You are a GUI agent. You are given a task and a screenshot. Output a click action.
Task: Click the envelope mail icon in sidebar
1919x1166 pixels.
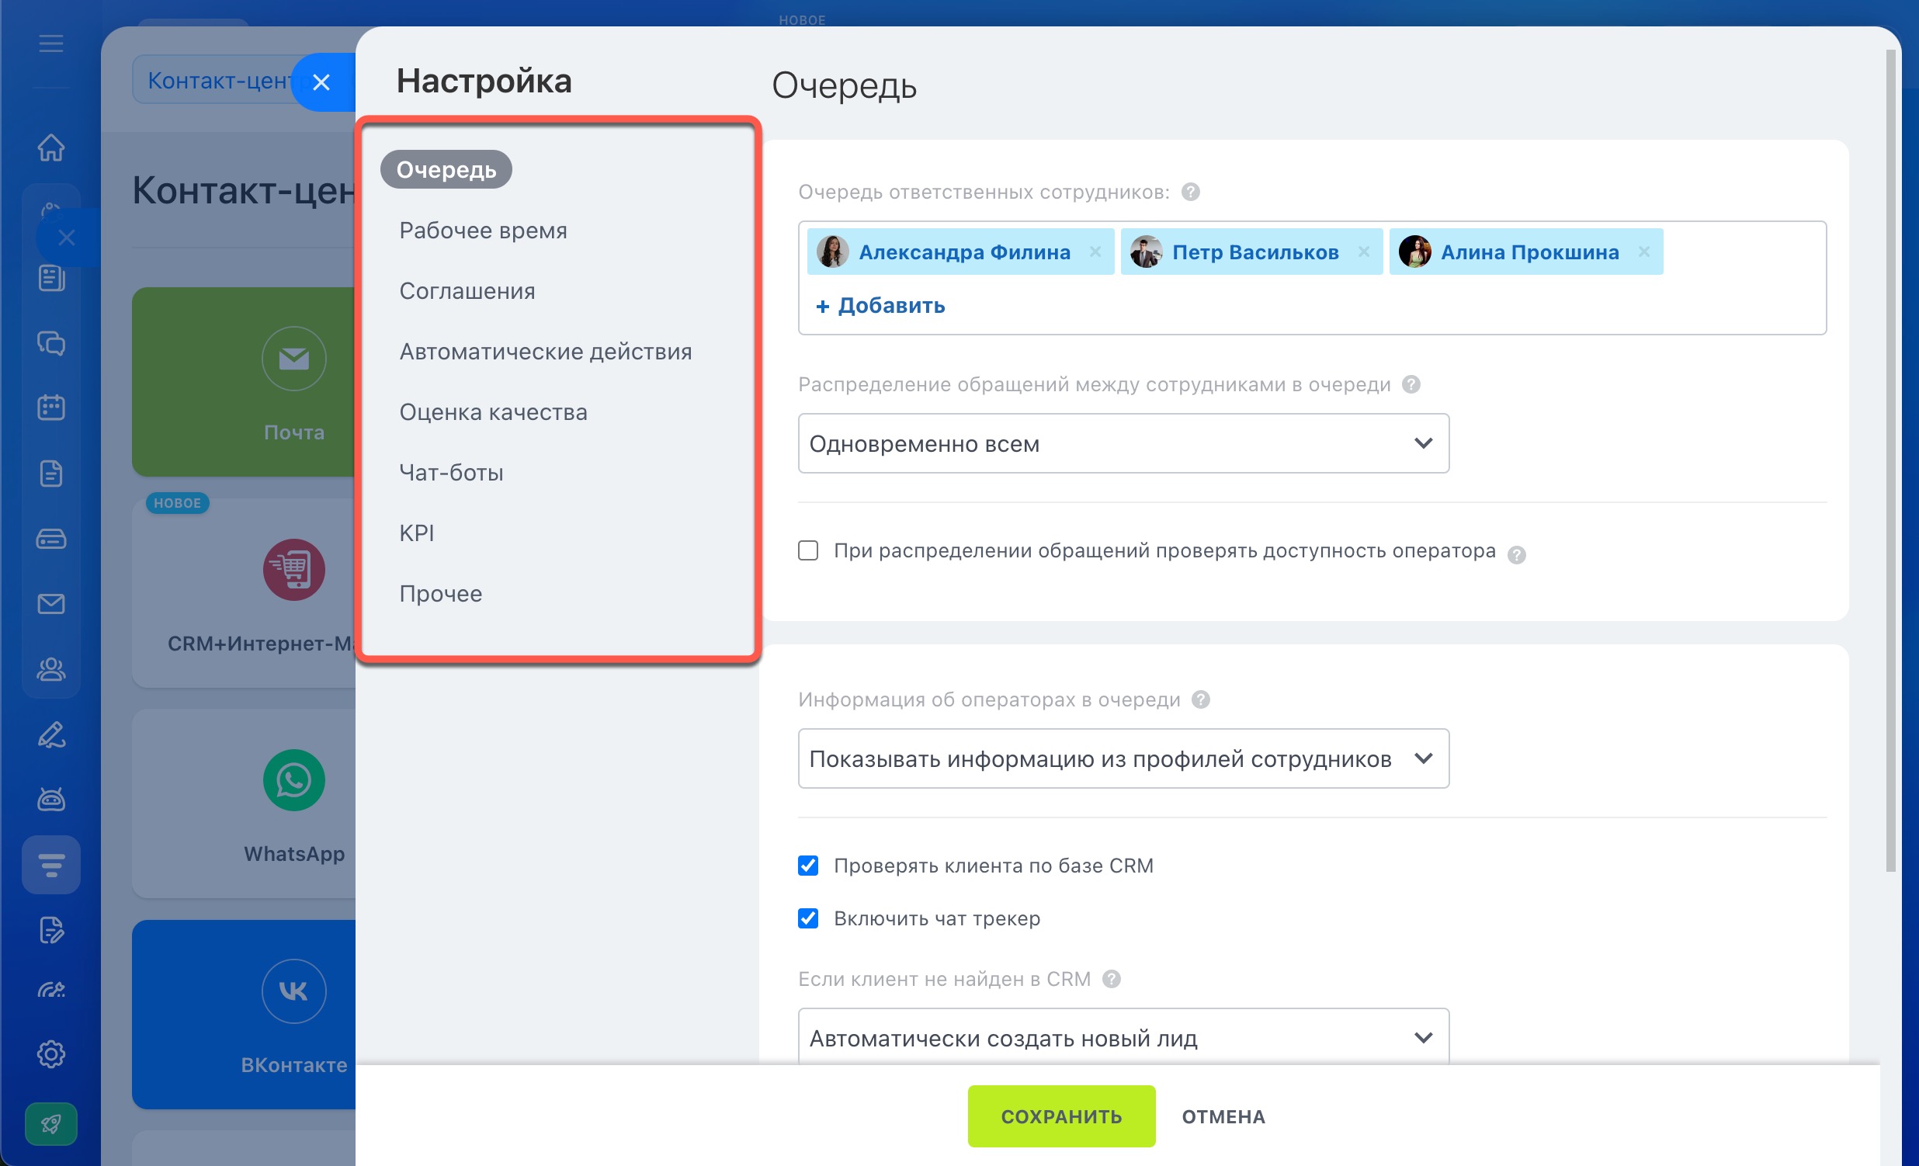(x=51, y=604)
